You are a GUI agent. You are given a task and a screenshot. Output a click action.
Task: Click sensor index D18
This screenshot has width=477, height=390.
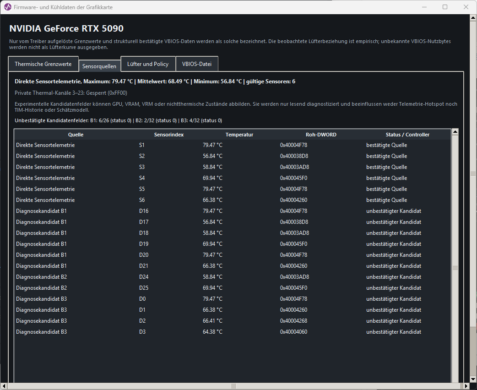tap(144, 233)
